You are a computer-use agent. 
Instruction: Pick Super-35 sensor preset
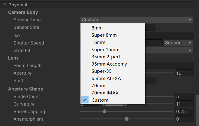tap(102, 71)
